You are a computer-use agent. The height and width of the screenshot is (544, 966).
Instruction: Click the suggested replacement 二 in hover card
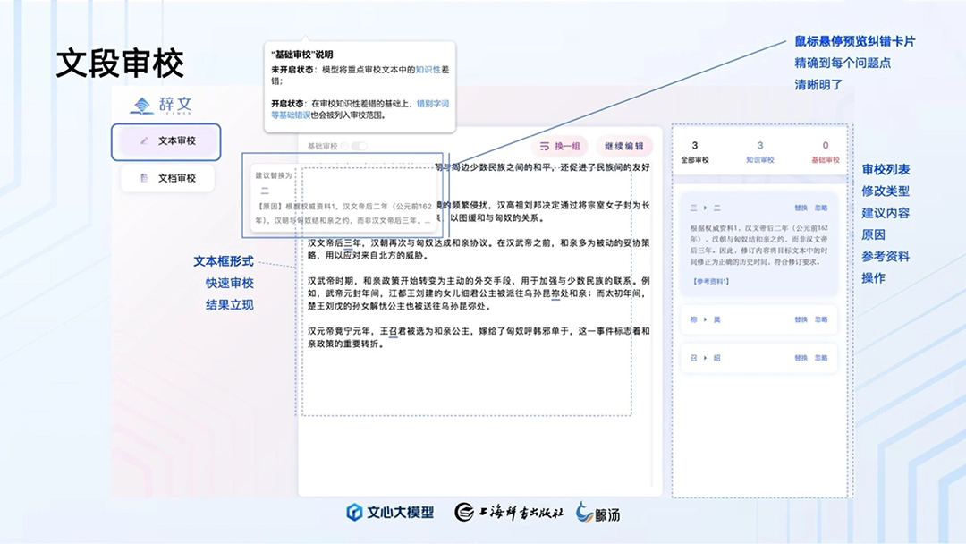pos(264,191)
